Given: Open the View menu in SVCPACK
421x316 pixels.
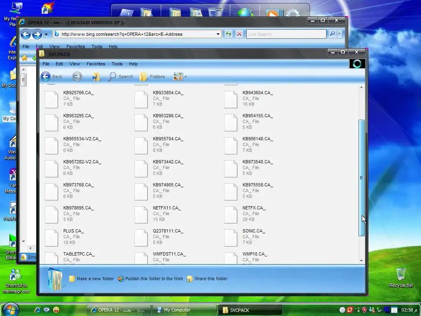Looking at the screenshot, I should tap(75, 64).
